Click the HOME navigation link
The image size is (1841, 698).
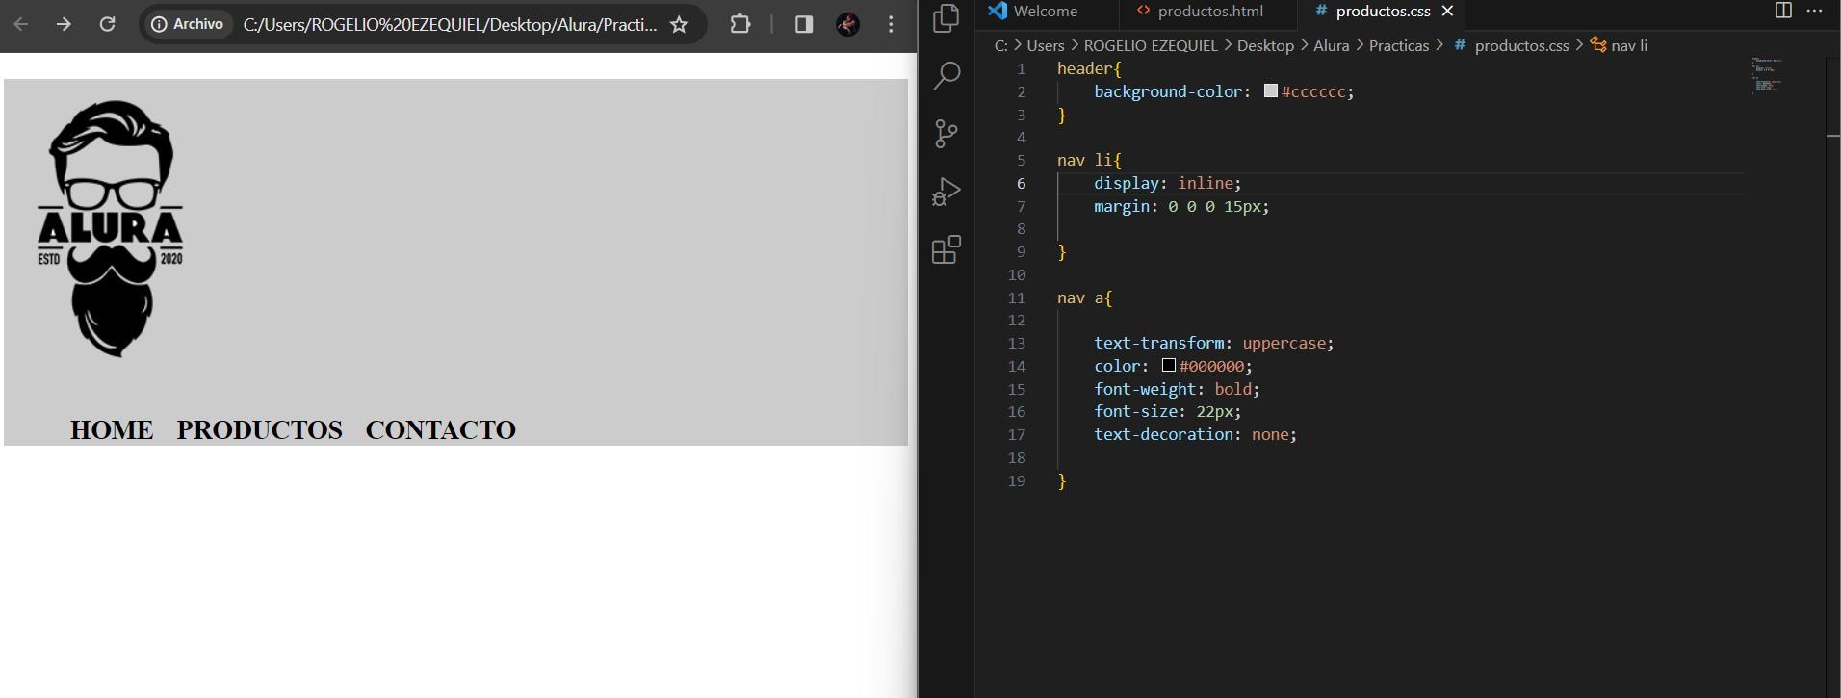112,429
